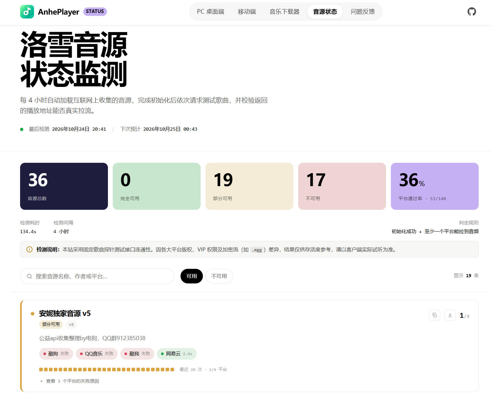Click the AnhePlayer music note logo
Image resolution: width=491 pixels, height=394 pixels.
27,12
